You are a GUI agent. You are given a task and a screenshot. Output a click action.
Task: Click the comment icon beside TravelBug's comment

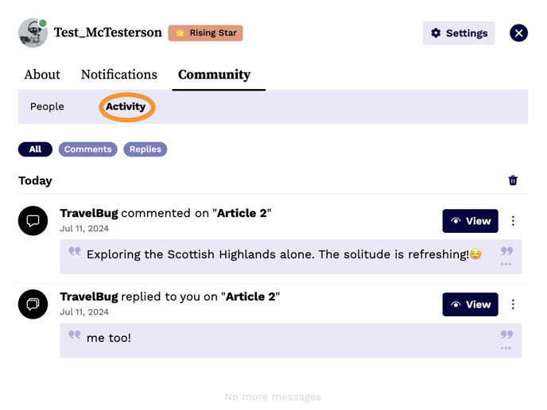tap(33, 221)
